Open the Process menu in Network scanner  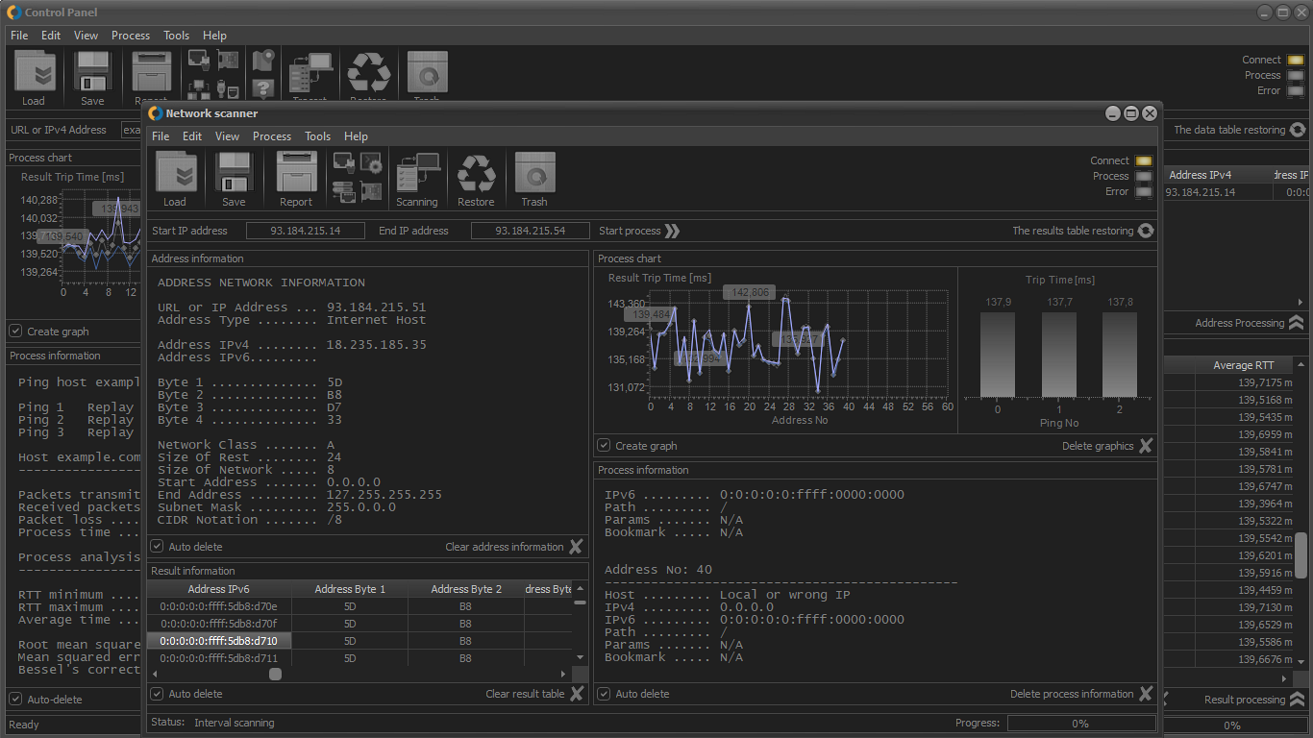[x=271, y=136]
